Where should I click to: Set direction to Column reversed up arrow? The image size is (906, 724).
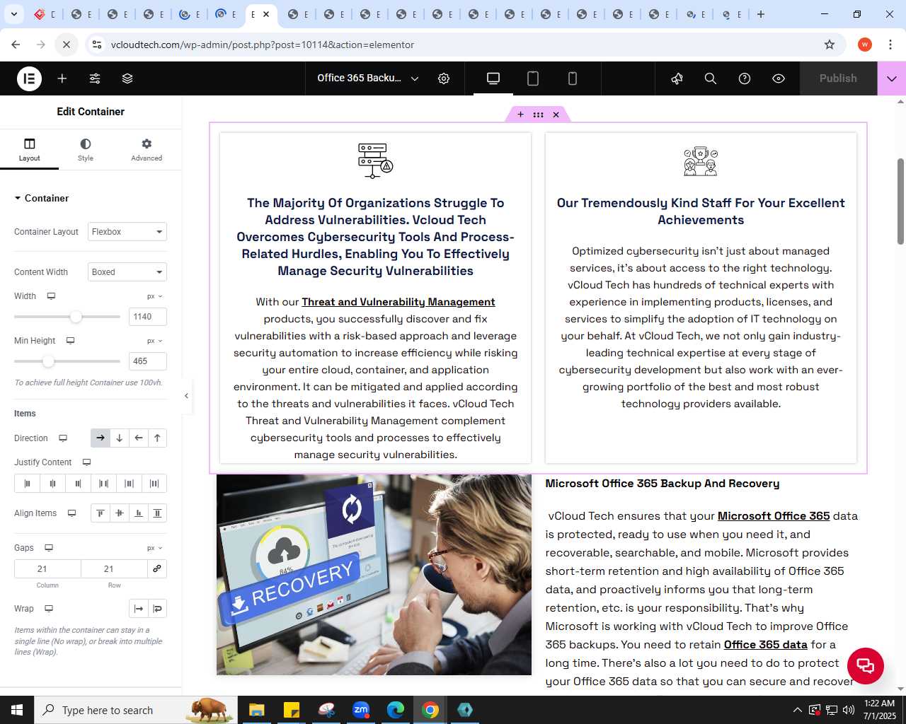pos(157,438)
